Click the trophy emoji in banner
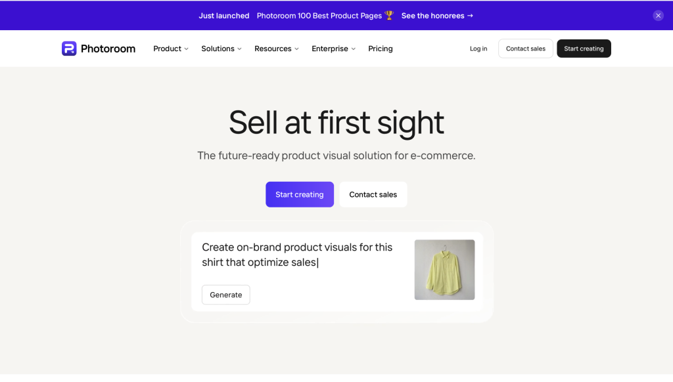Viewport: 673px width, 382px height. [389, 16]
